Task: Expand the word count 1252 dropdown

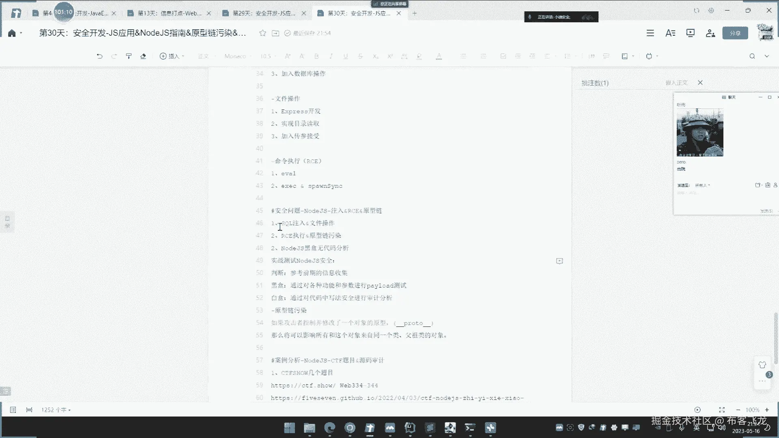Action: pyautogui.click(x=56, y=410)
